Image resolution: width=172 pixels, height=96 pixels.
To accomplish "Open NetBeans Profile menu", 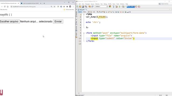I will [110, 4].
